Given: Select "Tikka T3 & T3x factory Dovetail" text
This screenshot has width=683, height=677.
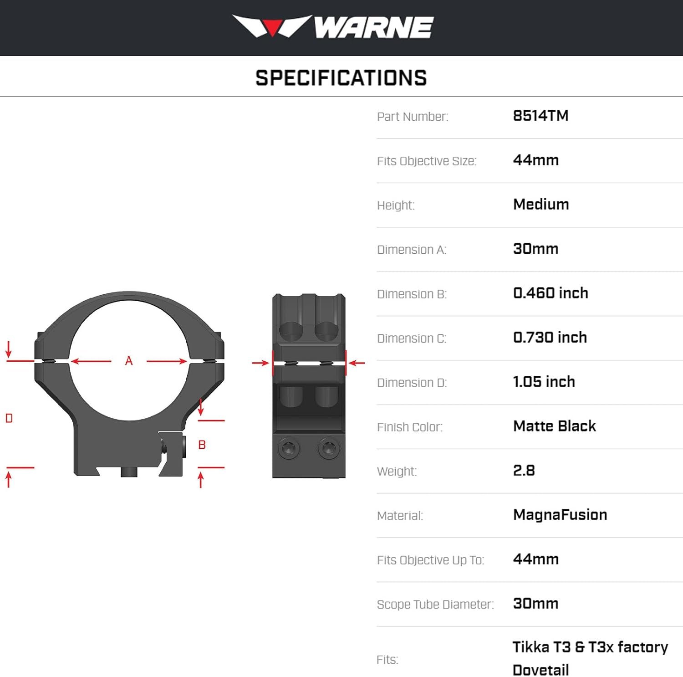Looking at the screenshot, I should [590, 658].
